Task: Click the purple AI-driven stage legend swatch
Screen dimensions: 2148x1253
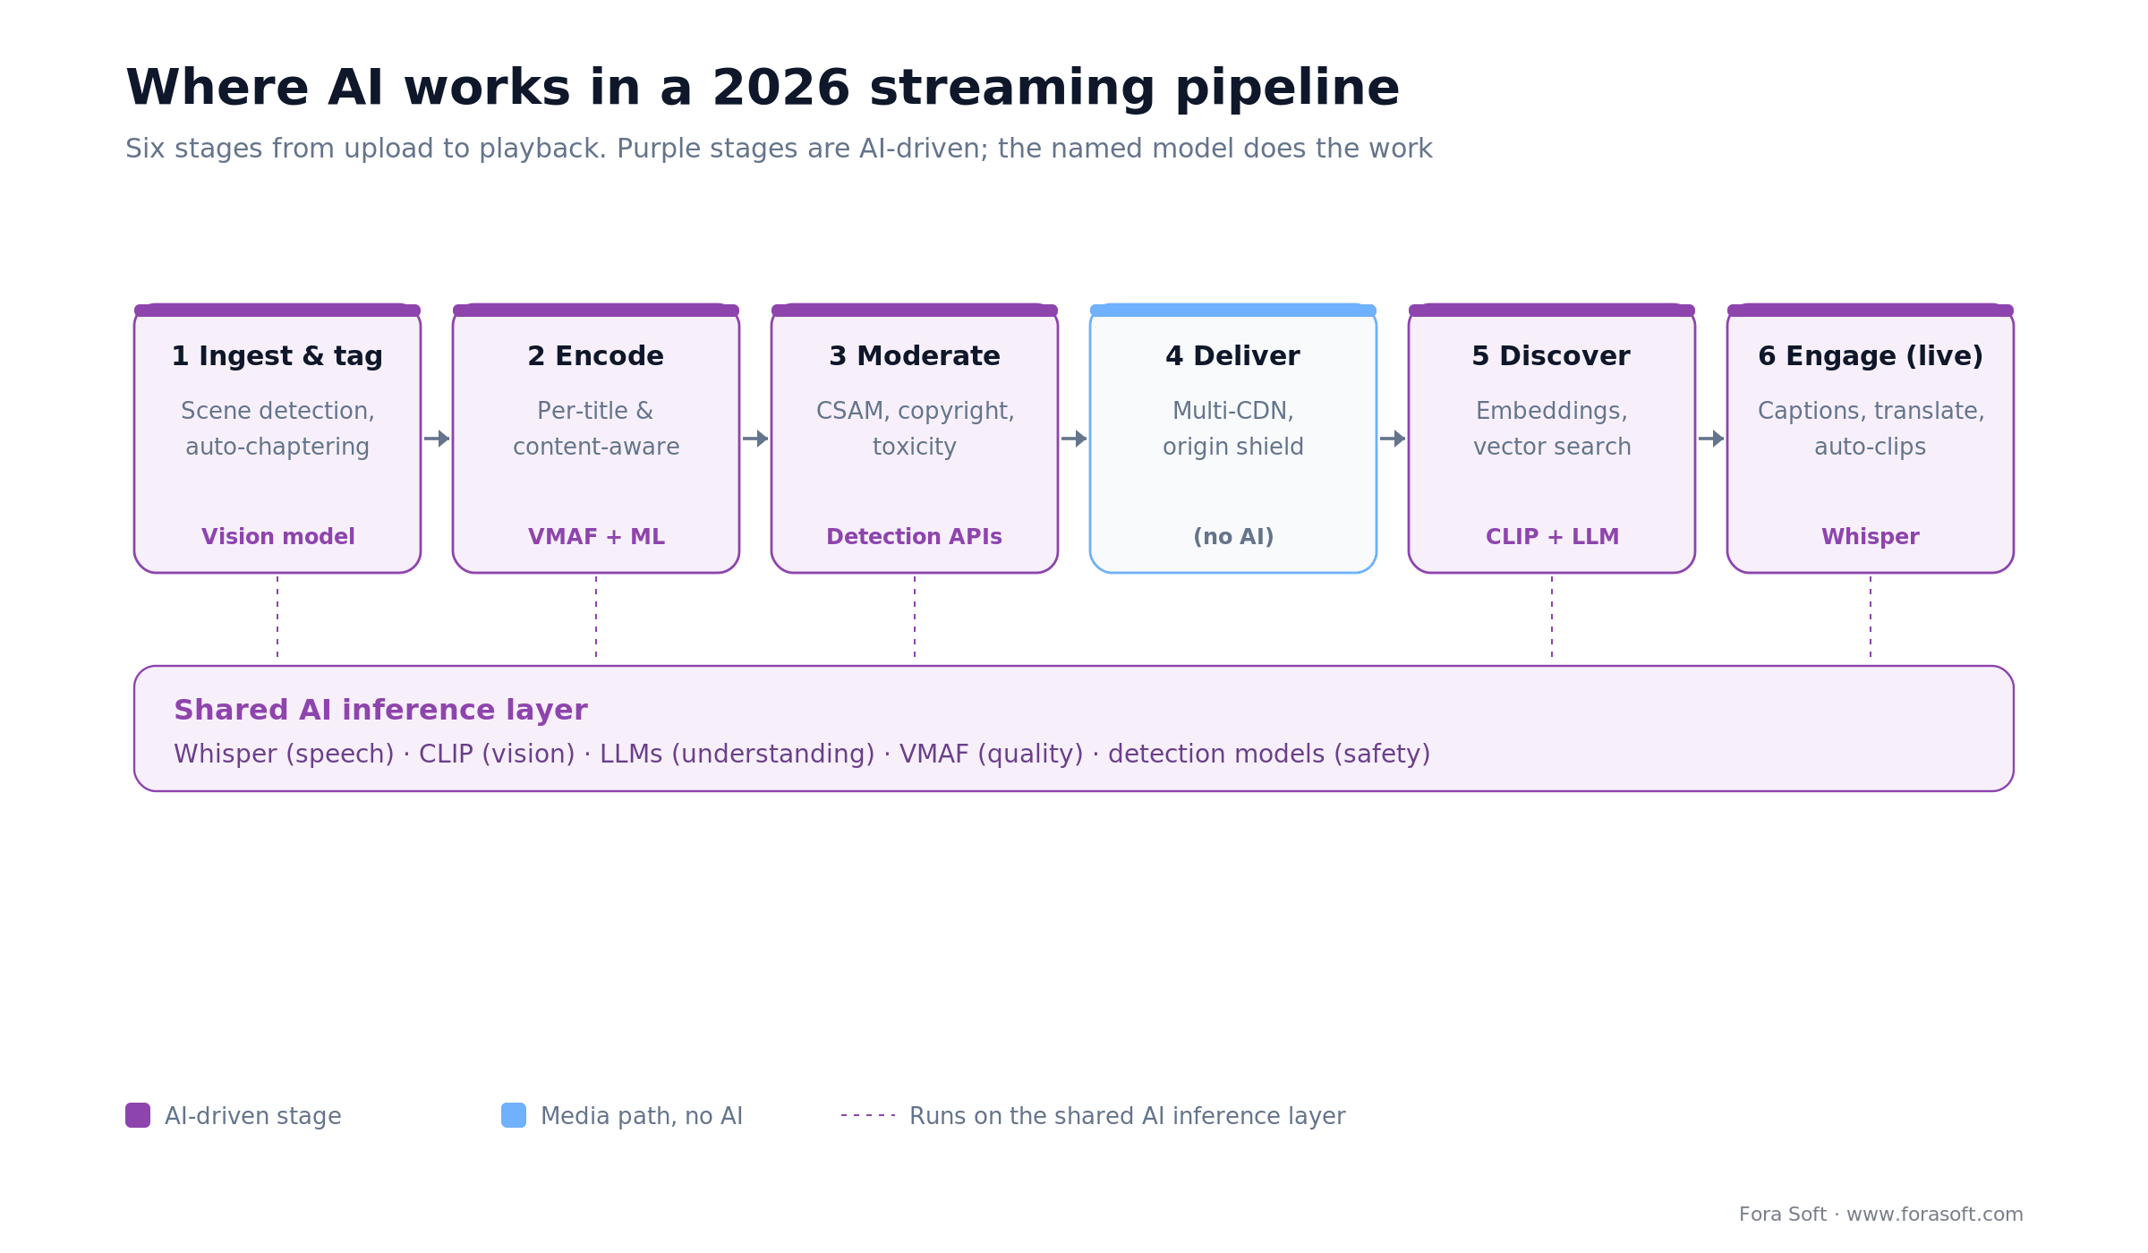Action: [x=138, y=1115]
